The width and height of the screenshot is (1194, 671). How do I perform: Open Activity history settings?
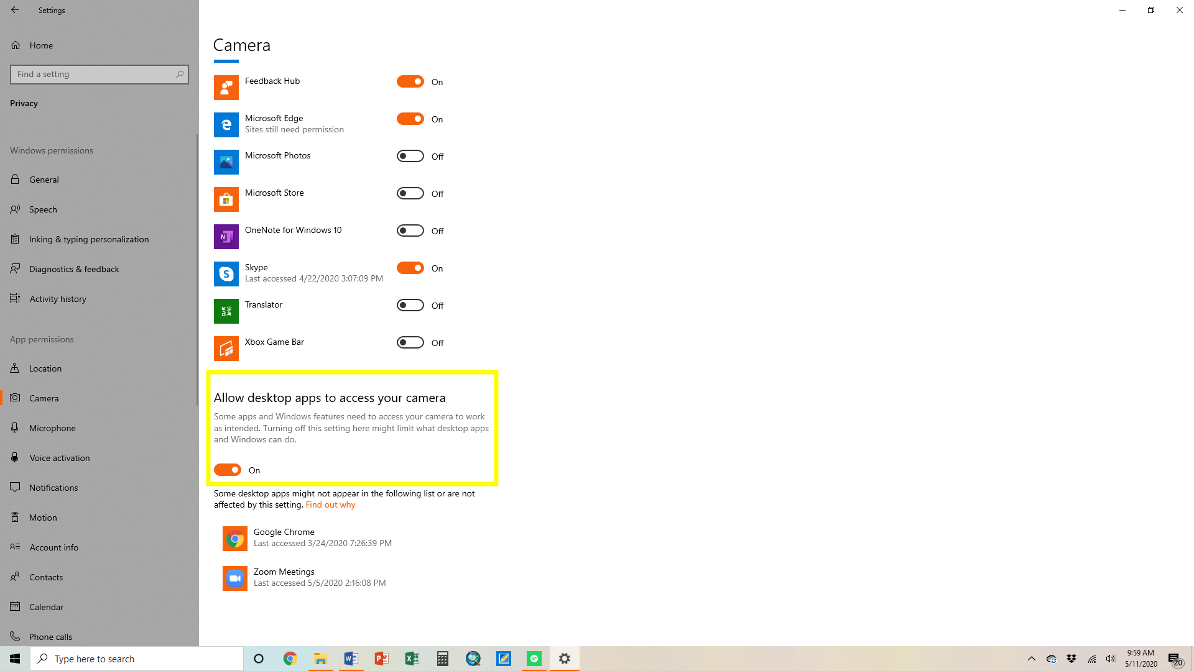click(99, 299)
